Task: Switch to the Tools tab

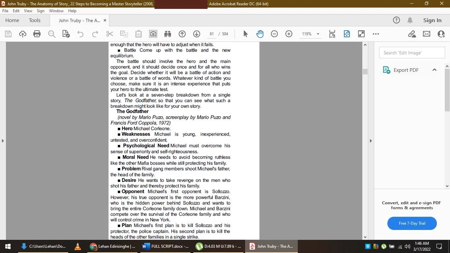Action: click(x=35, y=20)
